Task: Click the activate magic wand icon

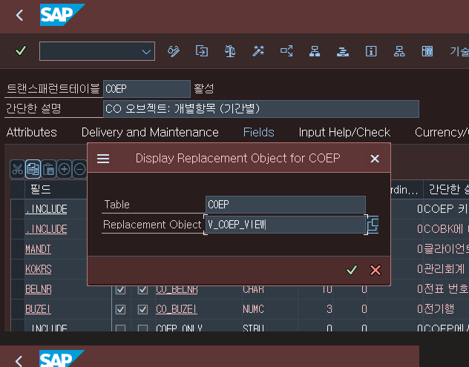Action: [258, 51]
